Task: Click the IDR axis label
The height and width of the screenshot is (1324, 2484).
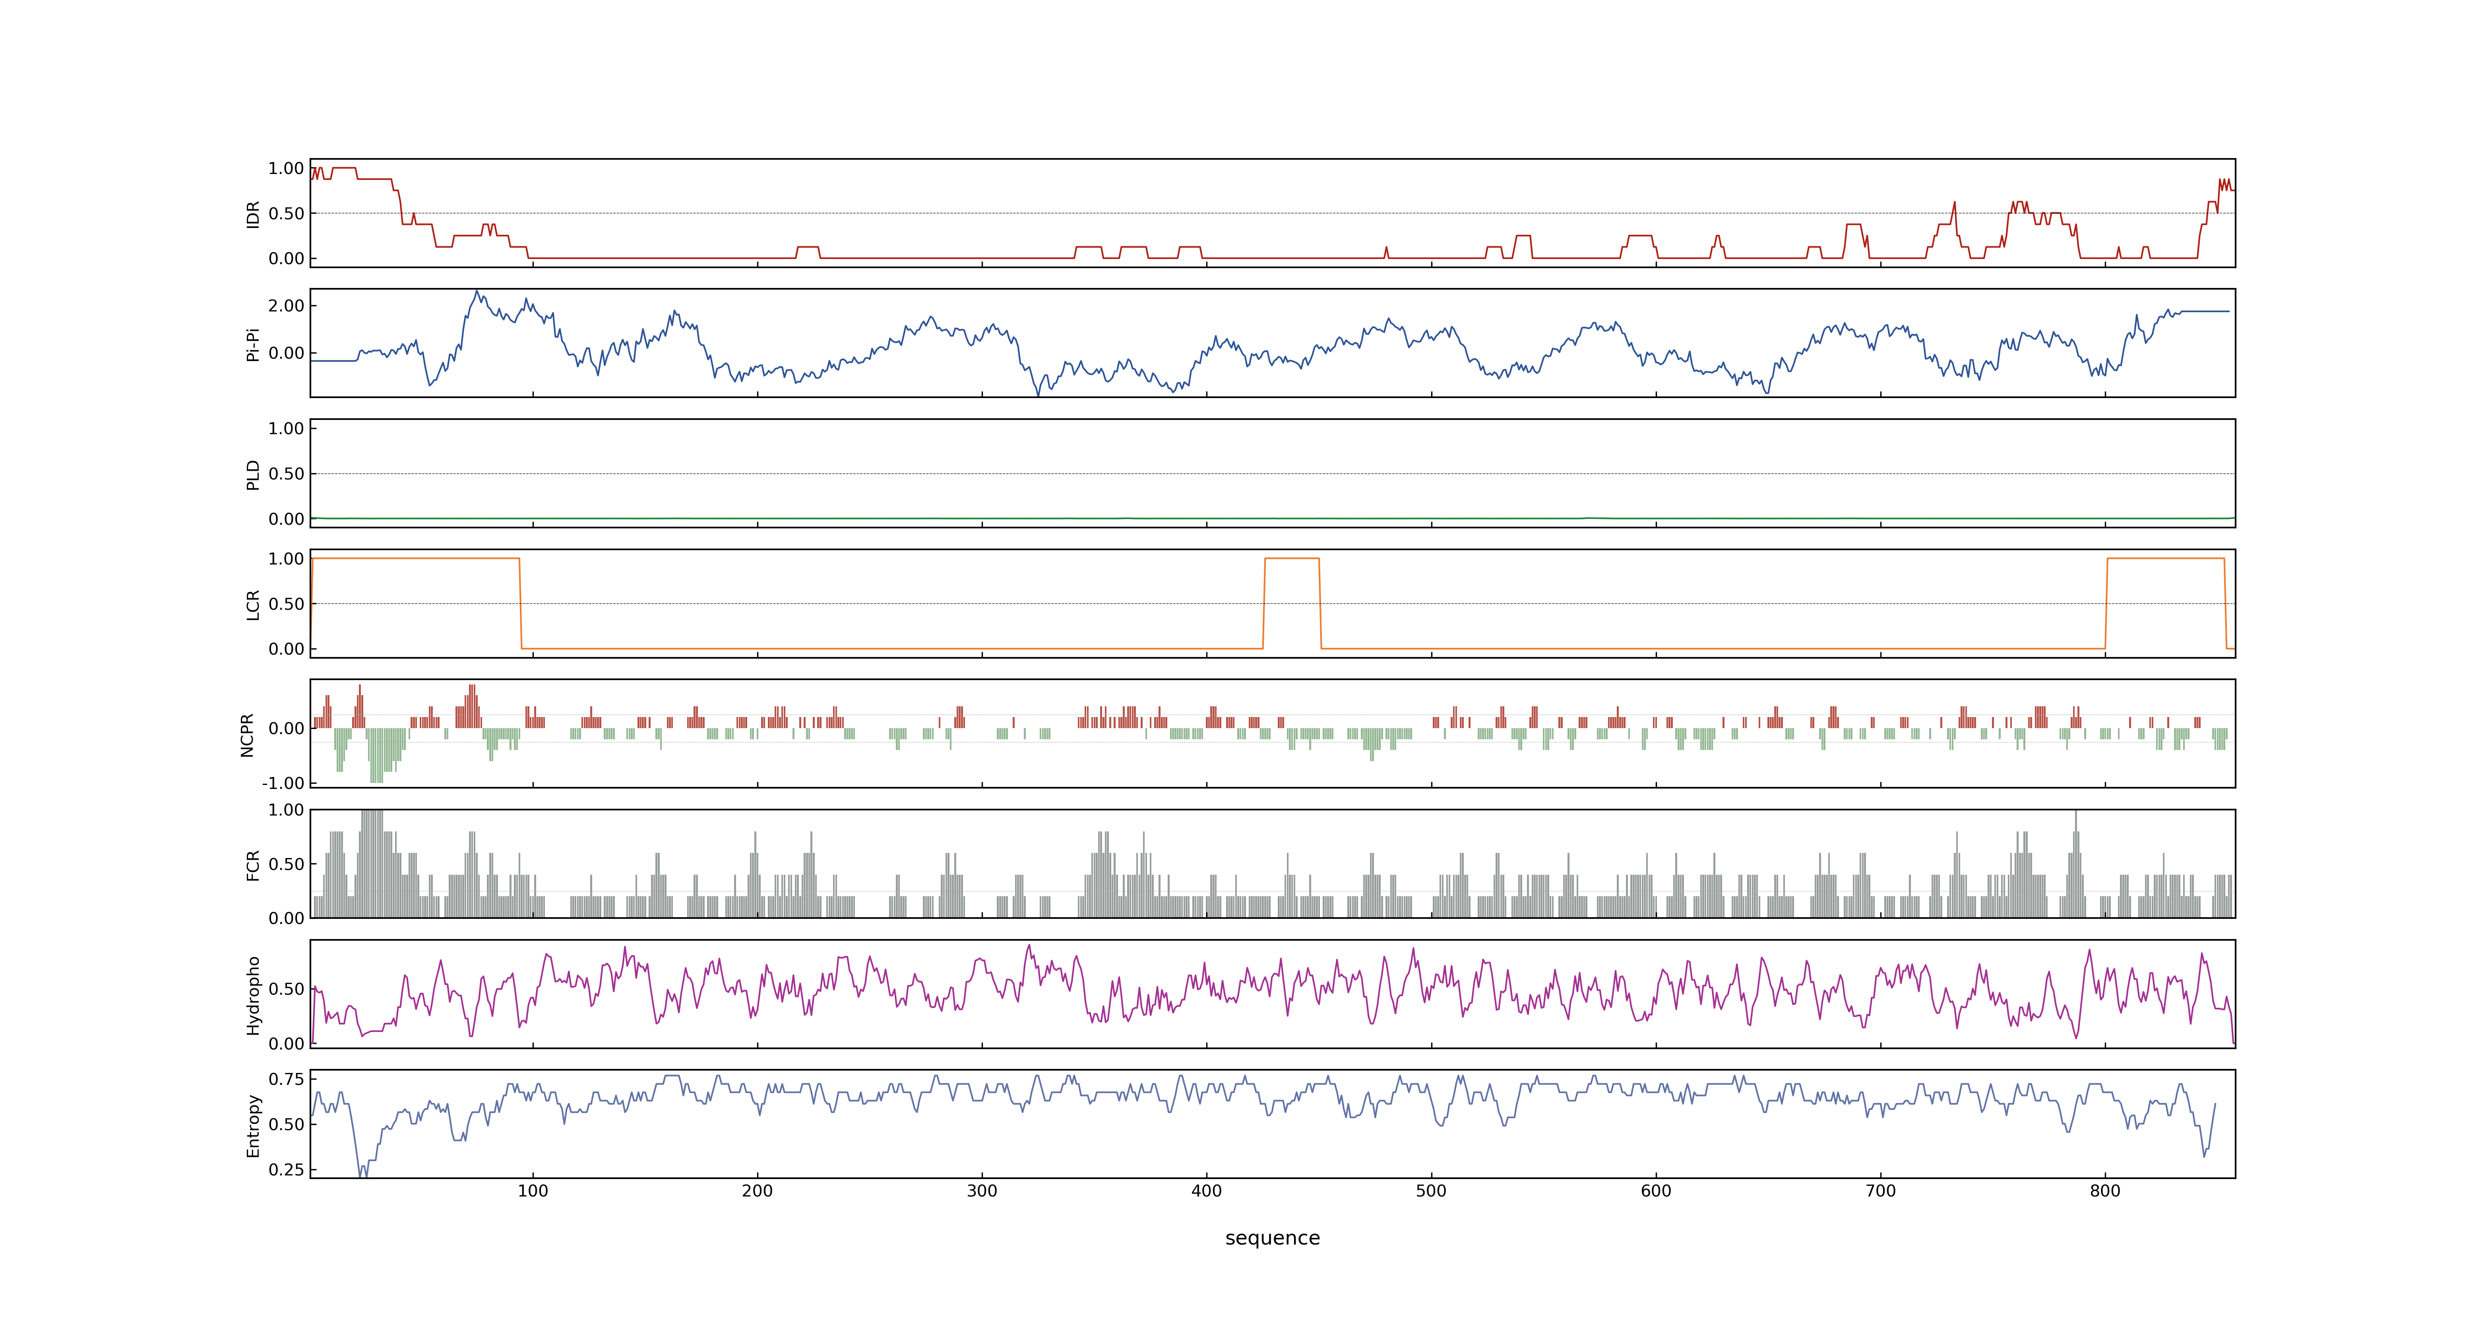Action: pos(254,214)
